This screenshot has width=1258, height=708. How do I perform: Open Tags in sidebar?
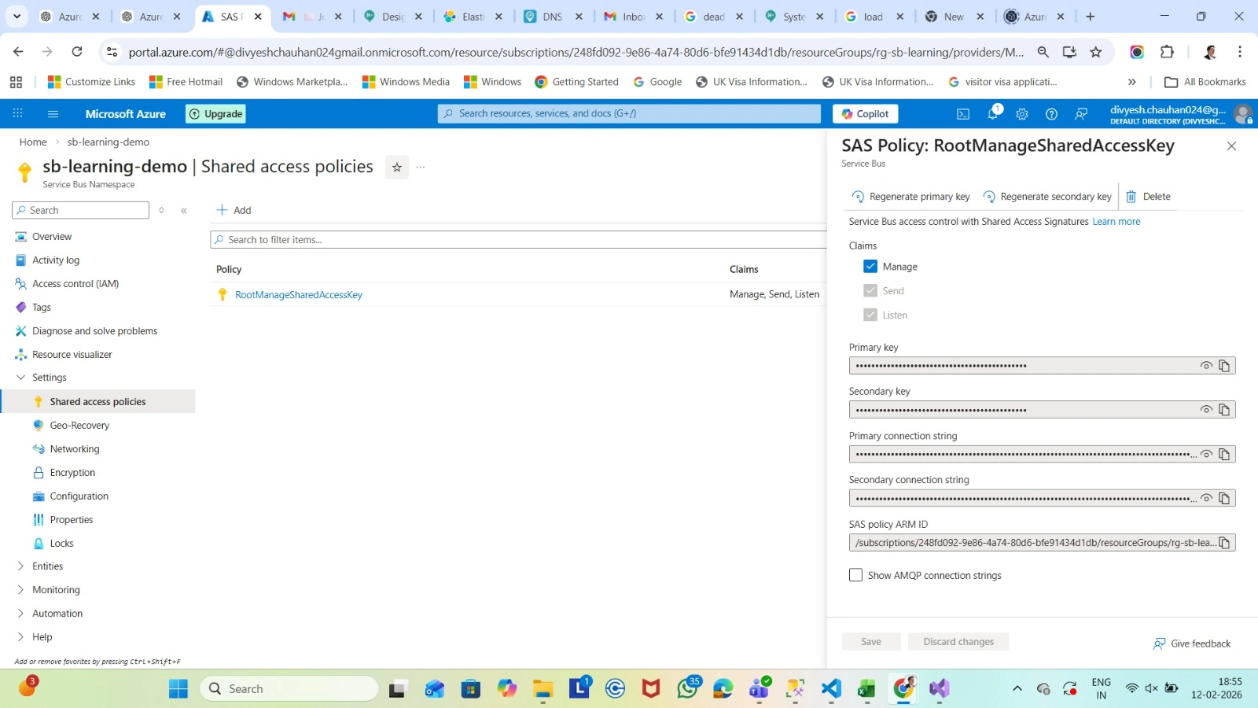pos(42,308)
